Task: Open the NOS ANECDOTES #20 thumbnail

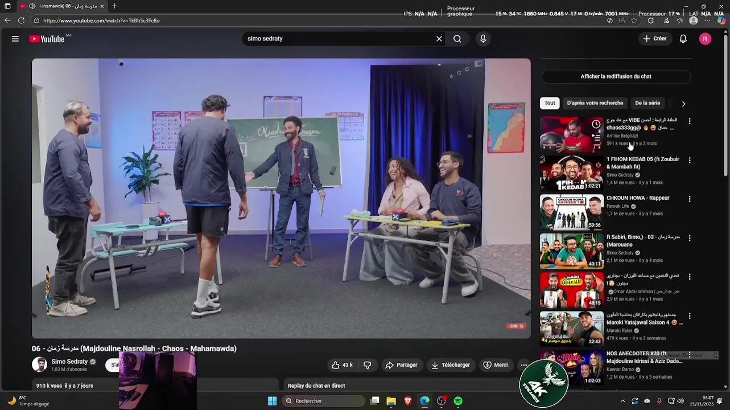Action: click(x=571, y=367)
